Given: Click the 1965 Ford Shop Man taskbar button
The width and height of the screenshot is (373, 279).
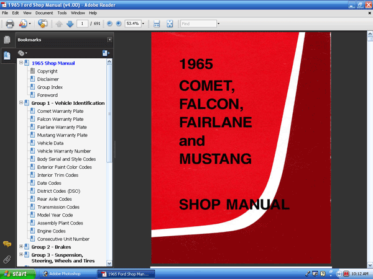Looking at the screenshot, I should (x=126, y=274).
